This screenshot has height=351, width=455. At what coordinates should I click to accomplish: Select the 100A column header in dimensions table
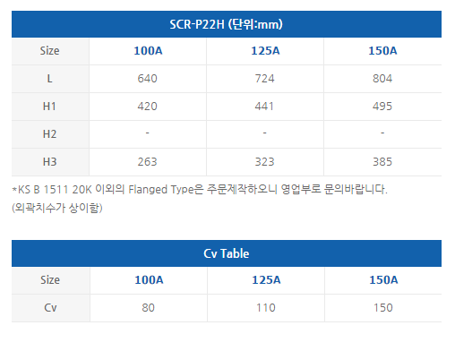pos(148,51)
